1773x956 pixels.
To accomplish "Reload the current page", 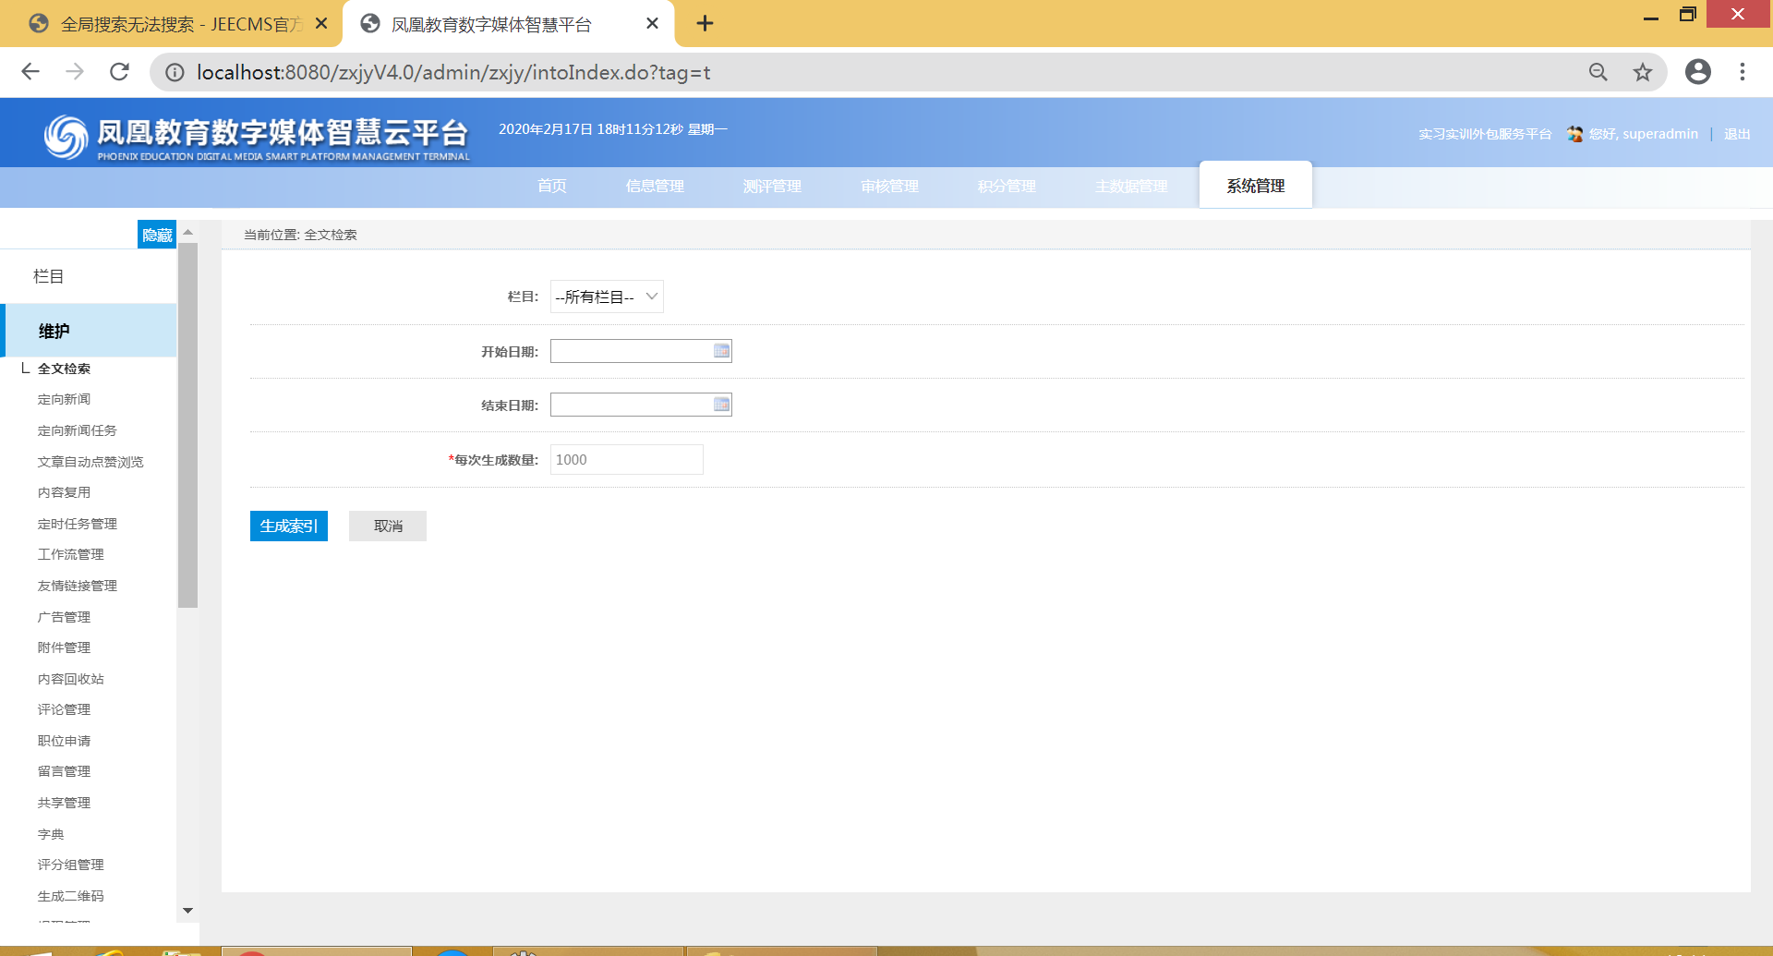I will (119, 72).
